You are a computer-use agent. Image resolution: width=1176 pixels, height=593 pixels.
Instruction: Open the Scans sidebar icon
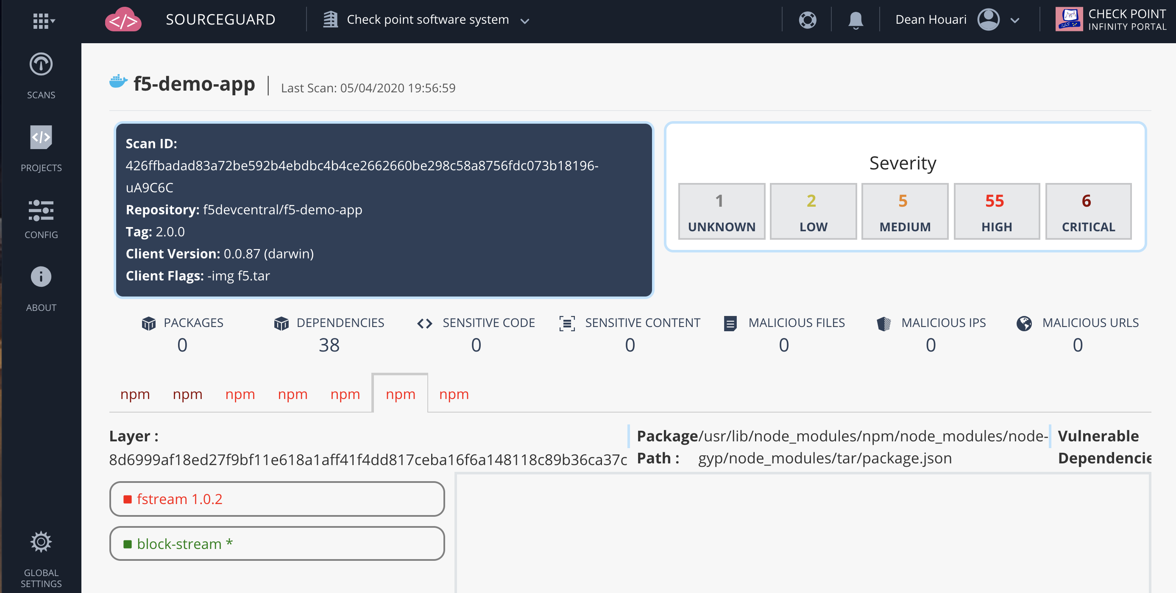click(41, 64)
